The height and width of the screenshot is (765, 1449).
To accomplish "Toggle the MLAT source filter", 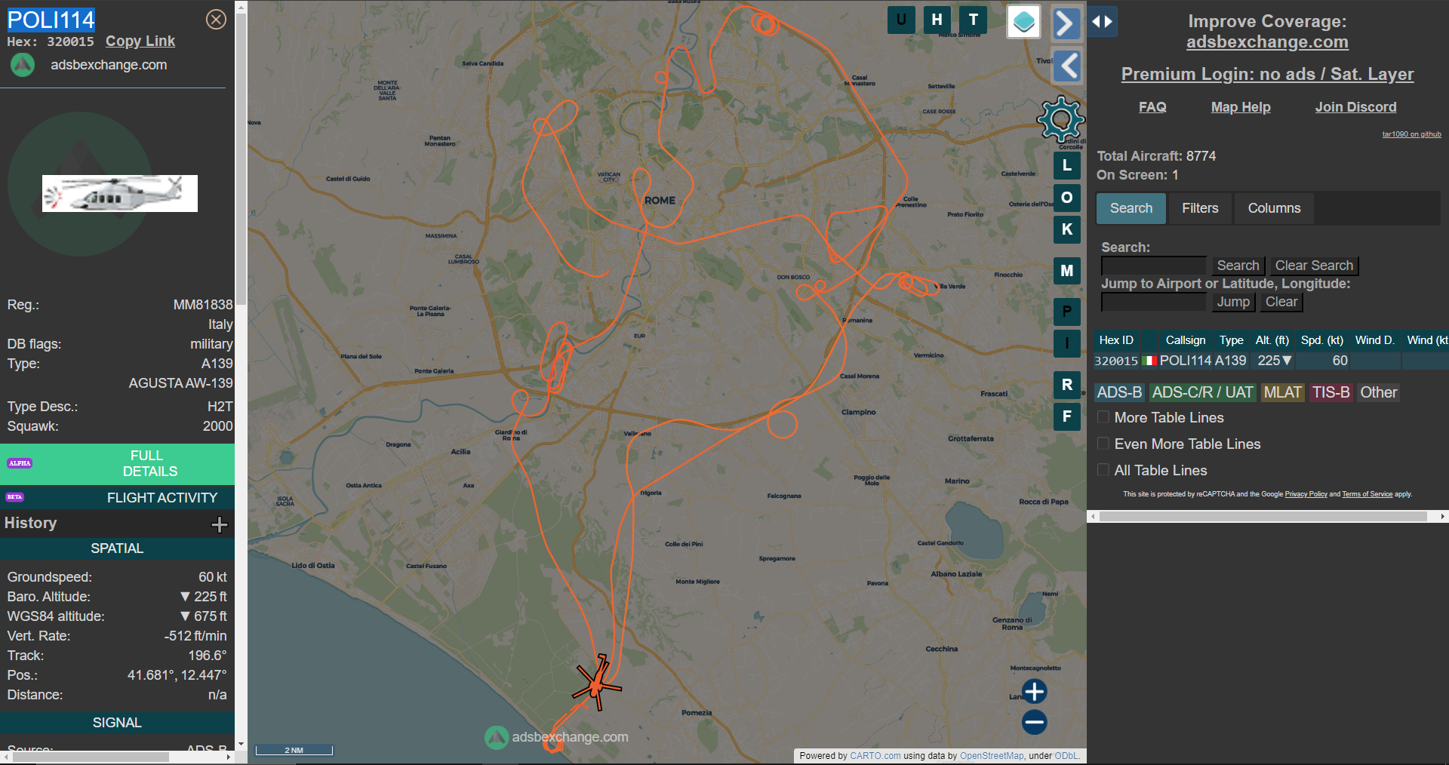I will (x=1283, y=392).
